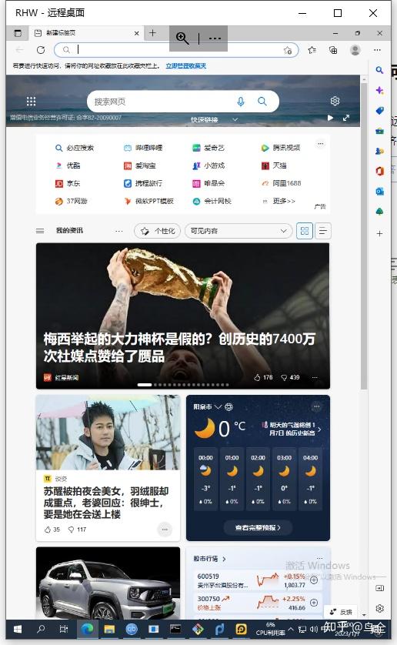Open more options on 苏醒 article card
The height and width of the screenshot is (645, 397).
(x=165, y=530)
